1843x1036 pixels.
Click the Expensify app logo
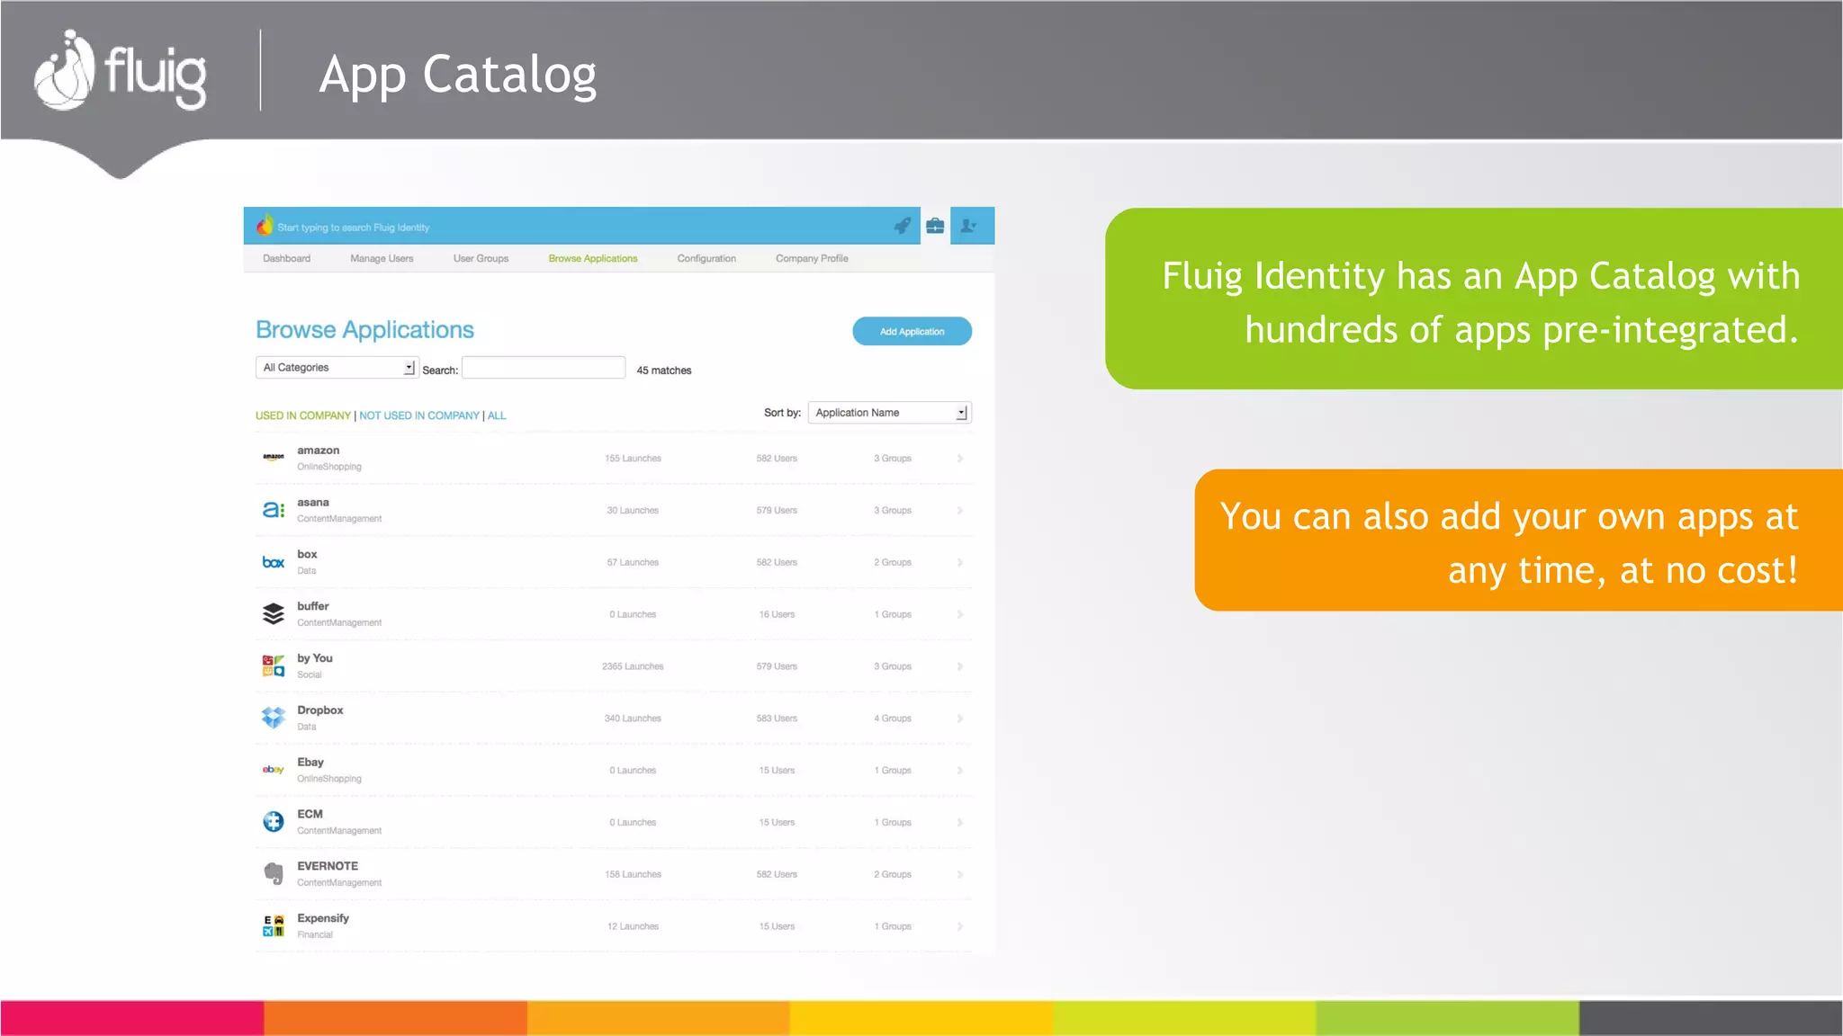[x=274, y=925]
